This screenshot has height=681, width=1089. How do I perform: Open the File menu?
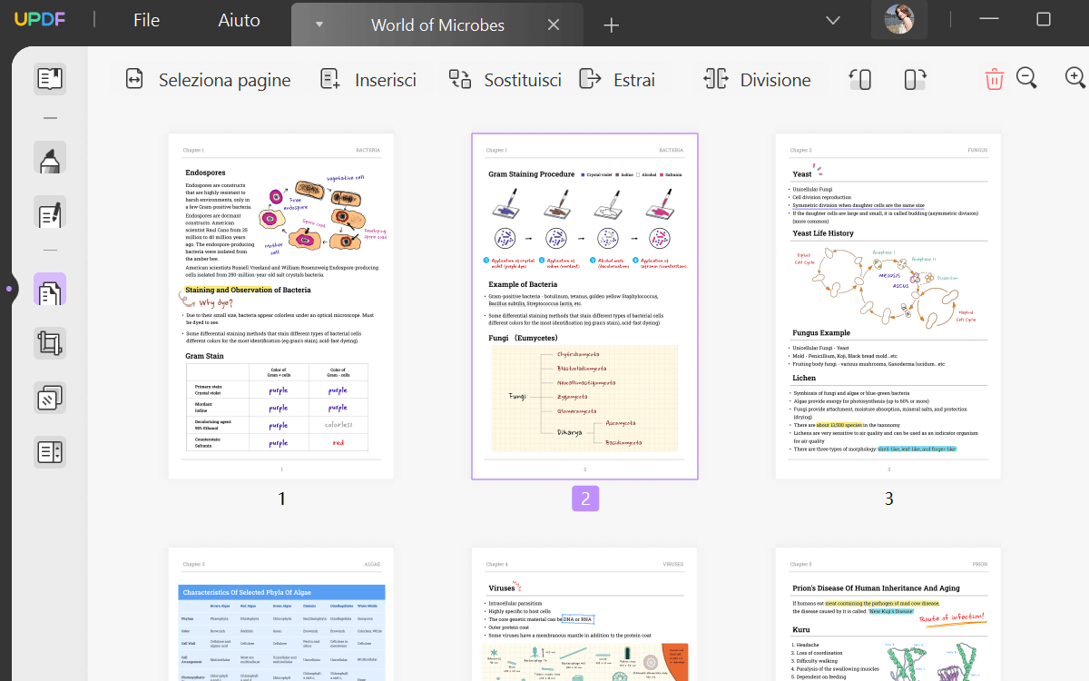(x=146, y=20)
